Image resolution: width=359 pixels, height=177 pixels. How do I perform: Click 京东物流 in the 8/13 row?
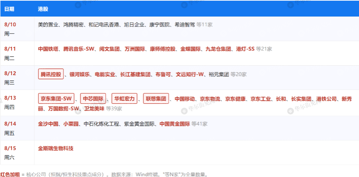(210, 99)
